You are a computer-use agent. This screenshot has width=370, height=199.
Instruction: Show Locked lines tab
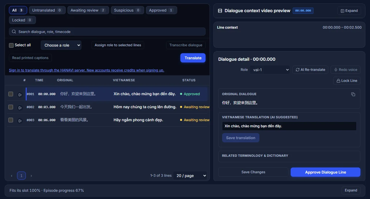(22, 20)
